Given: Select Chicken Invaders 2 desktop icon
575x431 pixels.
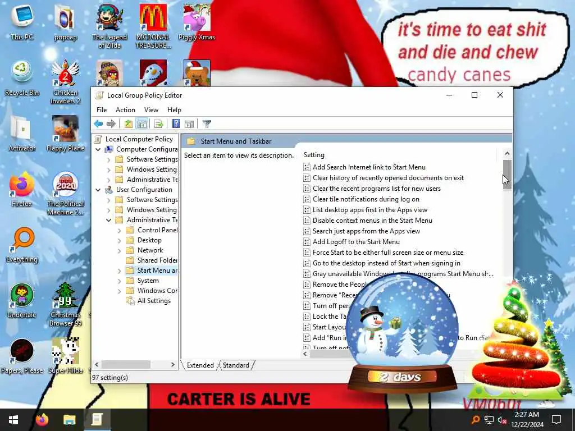Looking at the screenshot, I should (65, 81).
